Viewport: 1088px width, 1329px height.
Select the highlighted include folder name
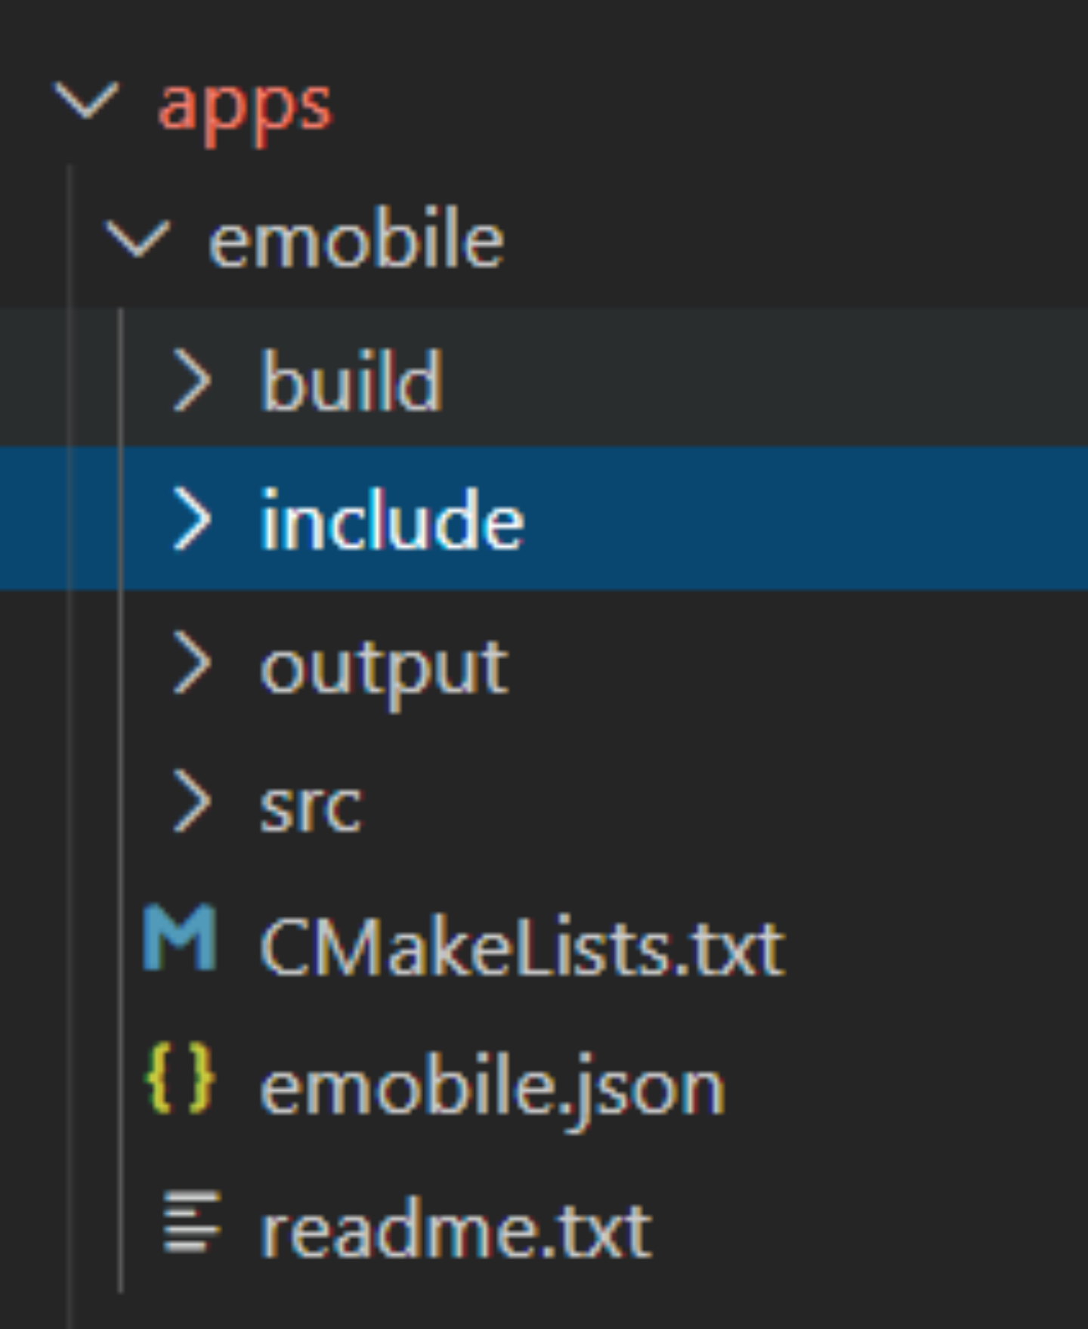pos(391,518)
